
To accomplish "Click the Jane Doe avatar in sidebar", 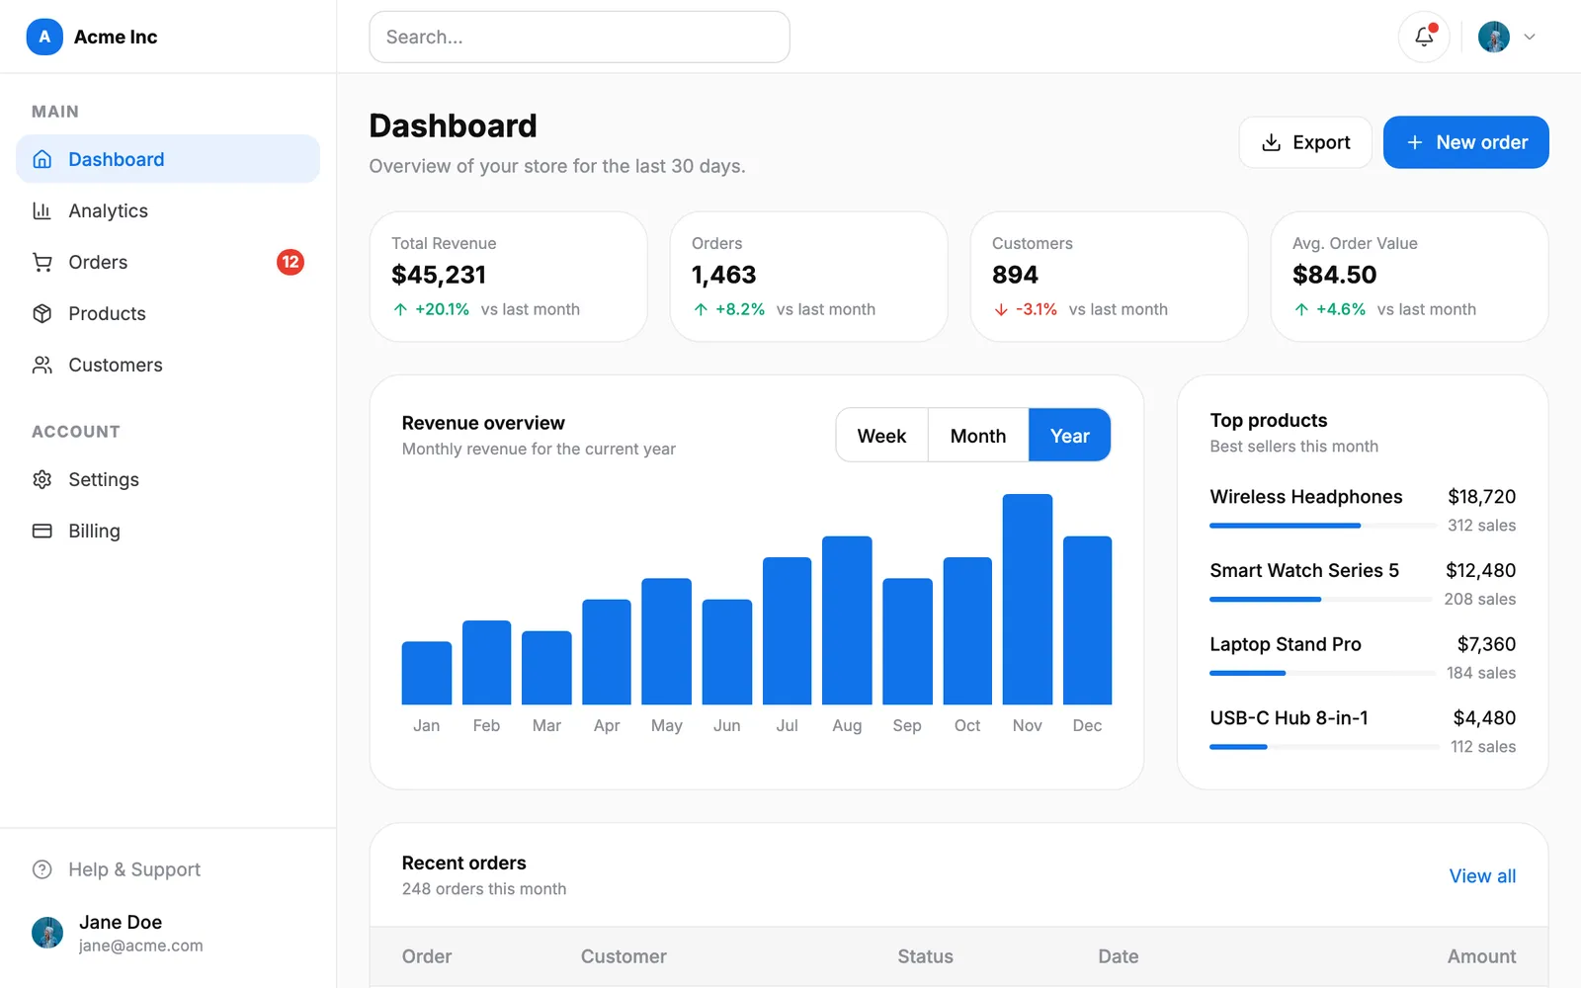I will point(47,933).
